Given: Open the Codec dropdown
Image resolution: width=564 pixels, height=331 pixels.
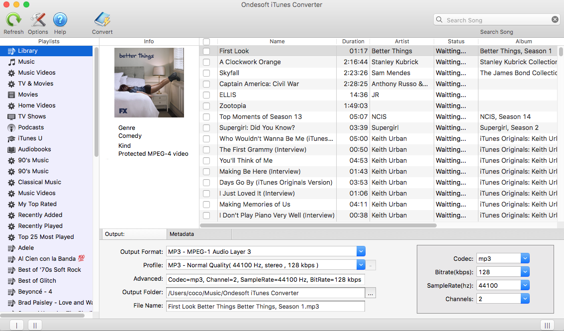Looking at the screenshot, I should point(525,258).
